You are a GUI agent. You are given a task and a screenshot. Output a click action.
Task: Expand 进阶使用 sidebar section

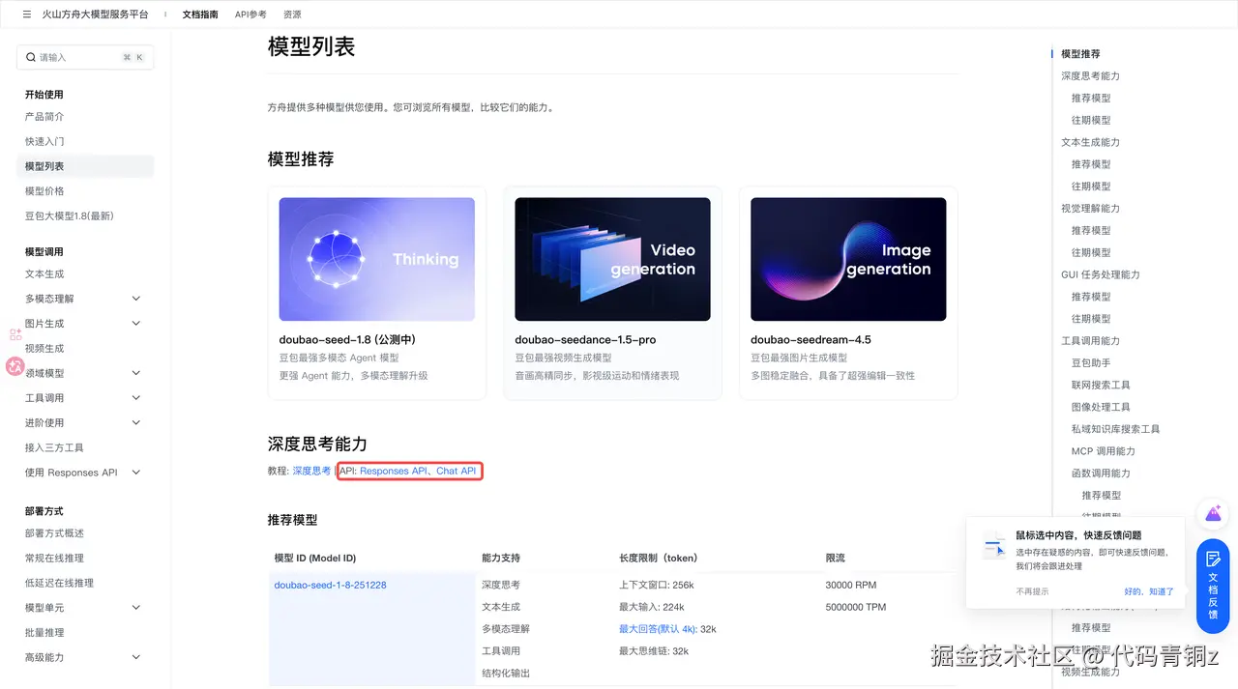135,422
